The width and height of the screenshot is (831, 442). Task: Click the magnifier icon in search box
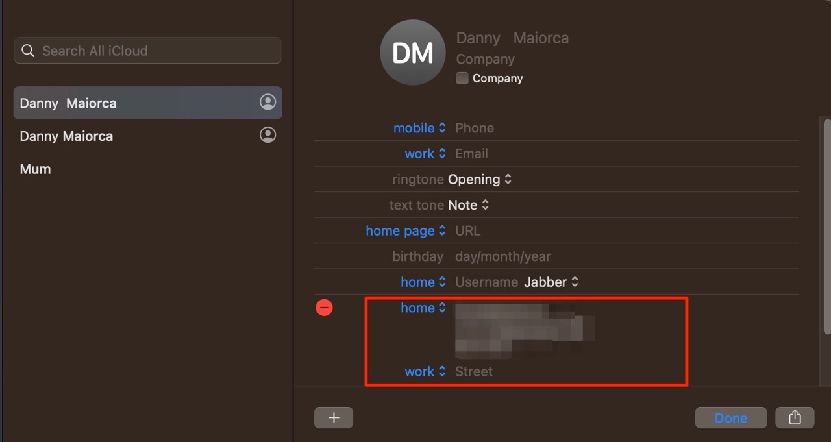point(28,51)
